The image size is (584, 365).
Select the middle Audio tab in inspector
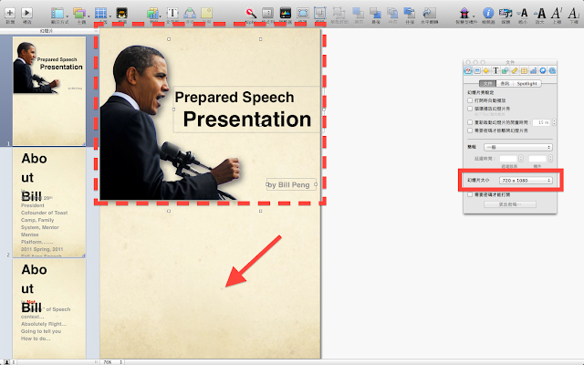505,83
